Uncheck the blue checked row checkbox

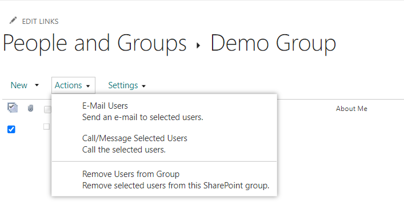(x=11, y=129)
